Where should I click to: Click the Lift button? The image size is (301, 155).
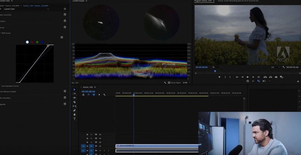tap(265, 77)
